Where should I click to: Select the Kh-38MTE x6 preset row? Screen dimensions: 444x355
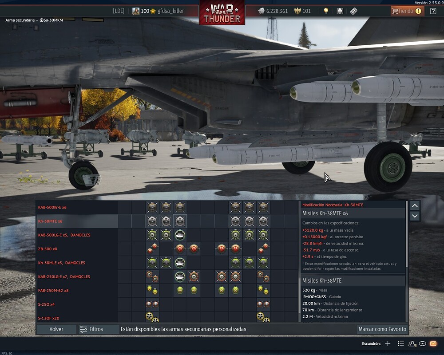[x=77, y=221]
